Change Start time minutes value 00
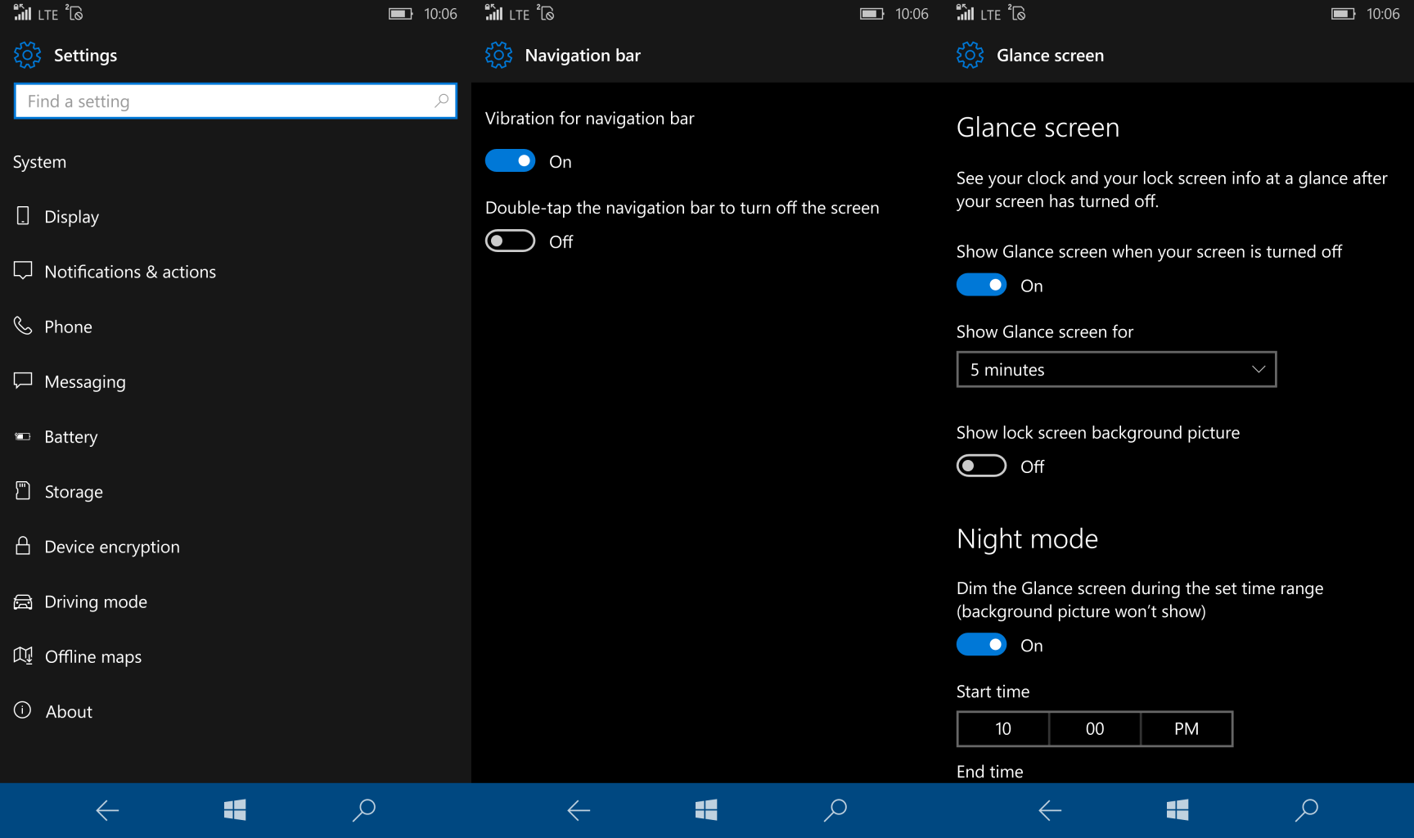The height and width of the screenshot is (838, 1414). click(x=1095, y=728)
